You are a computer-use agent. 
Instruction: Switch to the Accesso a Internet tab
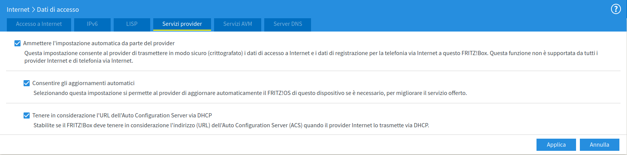point(39,24)
